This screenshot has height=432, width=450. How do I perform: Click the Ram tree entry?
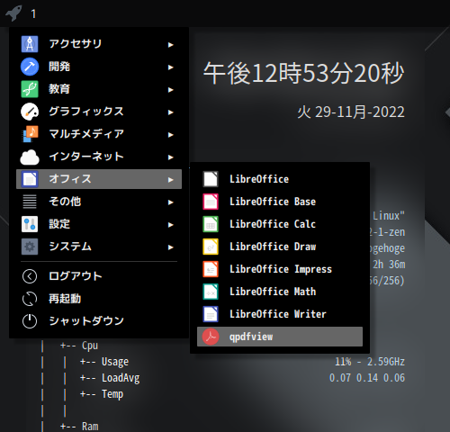point(90,427)
